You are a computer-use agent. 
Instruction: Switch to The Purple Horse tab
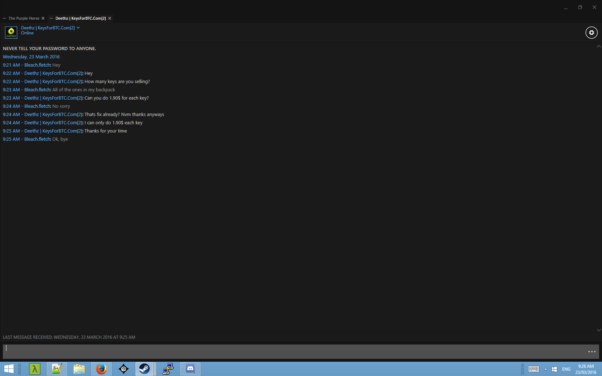tap(24, 18)
